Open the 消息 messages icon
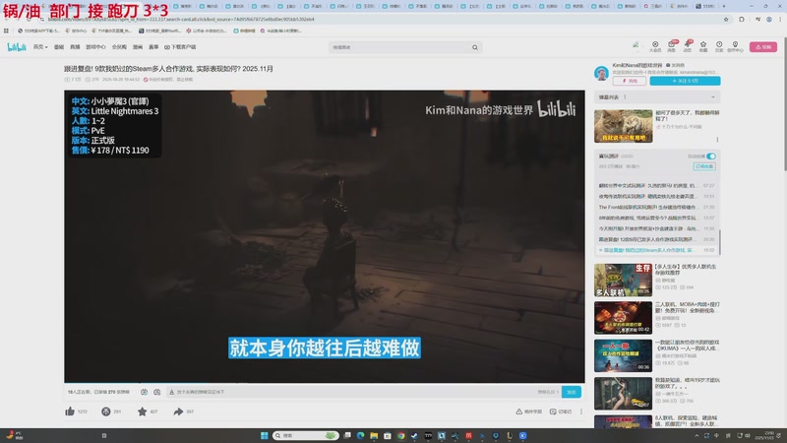 tap(671, 46)
